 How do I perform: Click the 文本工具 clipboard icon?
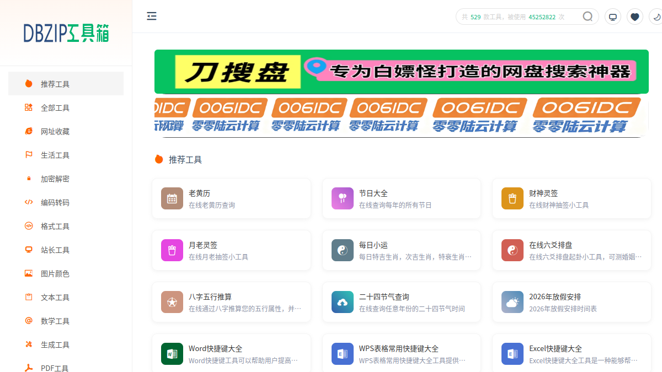tap(29, 297)
